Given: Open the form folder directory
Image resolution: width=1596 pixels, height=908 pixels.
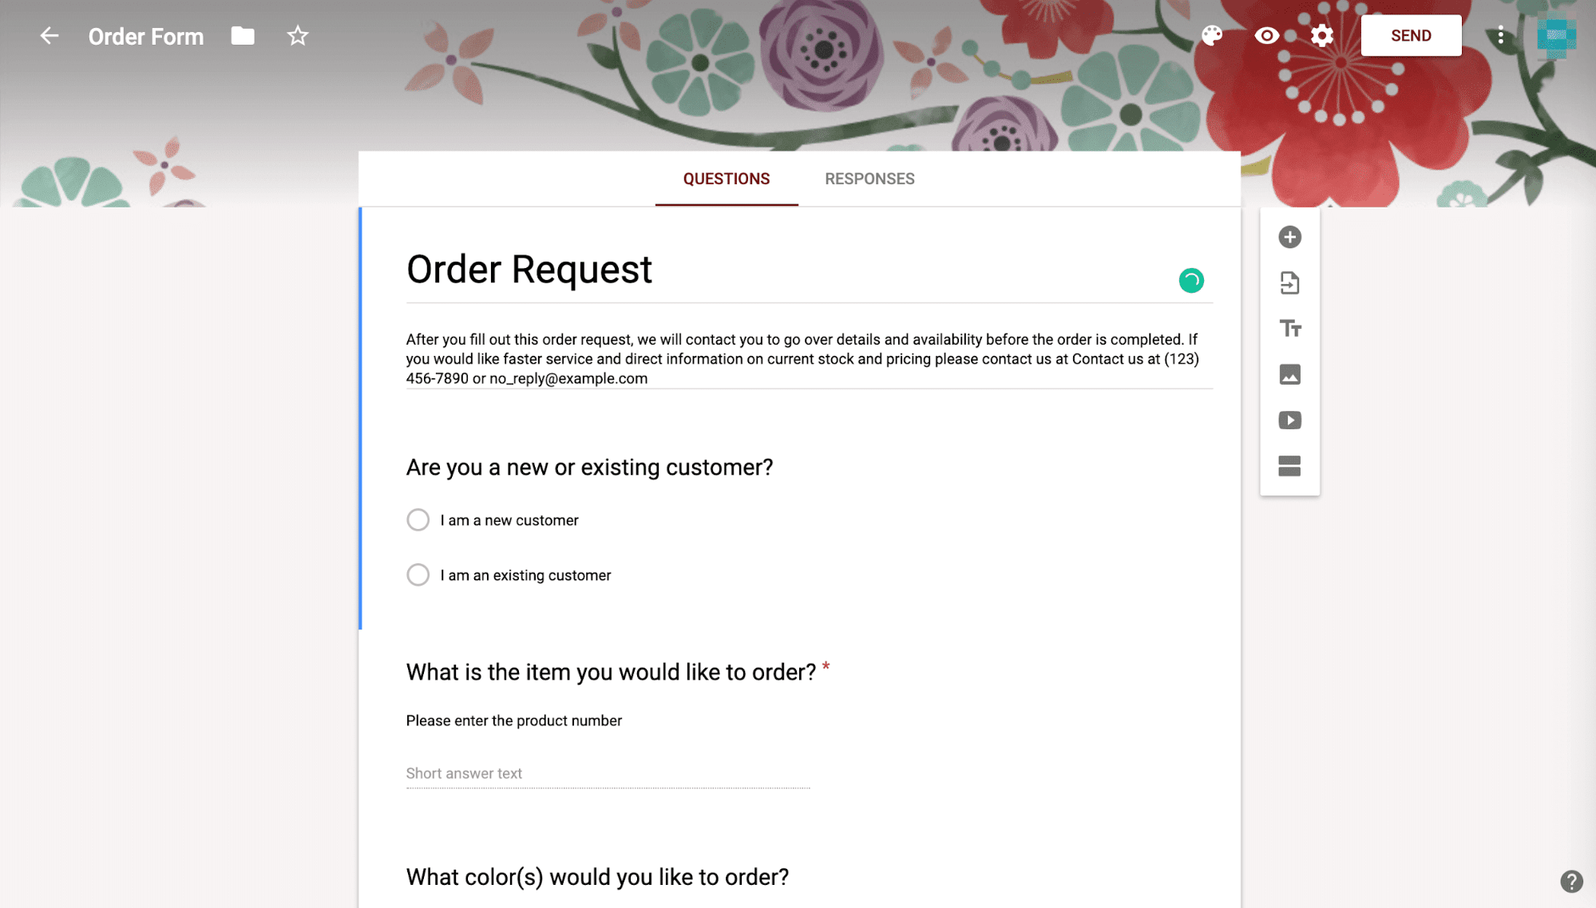Looking at the screenshot, I should (241, 35).
